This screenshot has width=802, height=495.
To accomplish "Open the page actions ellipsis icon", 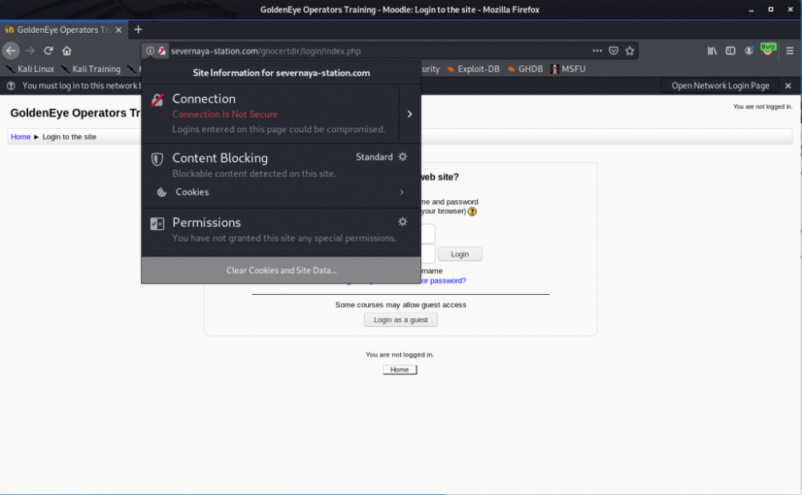I will tap(597, 50).
